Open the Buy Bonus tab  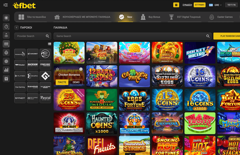(x=150, y=17)
